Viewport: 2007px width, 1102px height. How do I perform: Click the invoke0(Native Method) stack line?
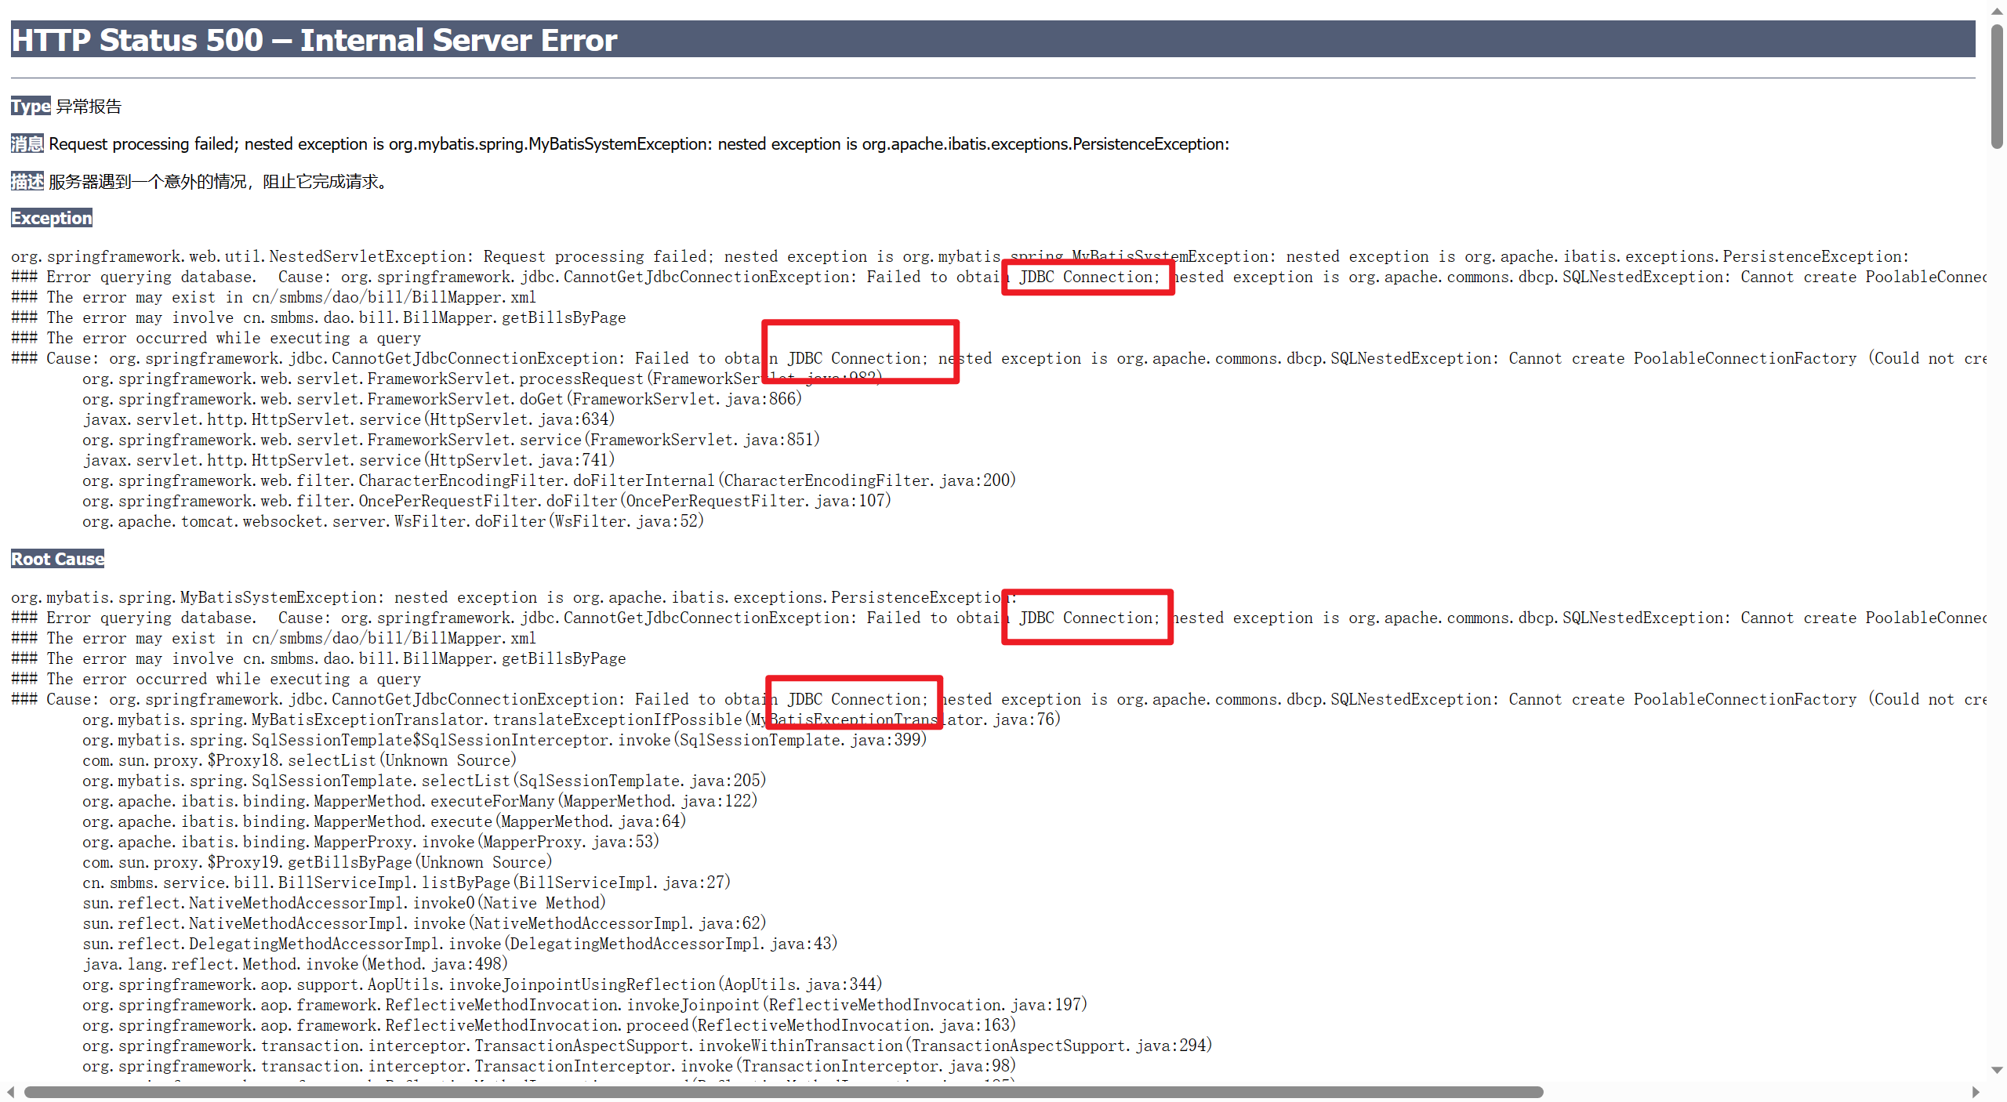tap(344, 903)
